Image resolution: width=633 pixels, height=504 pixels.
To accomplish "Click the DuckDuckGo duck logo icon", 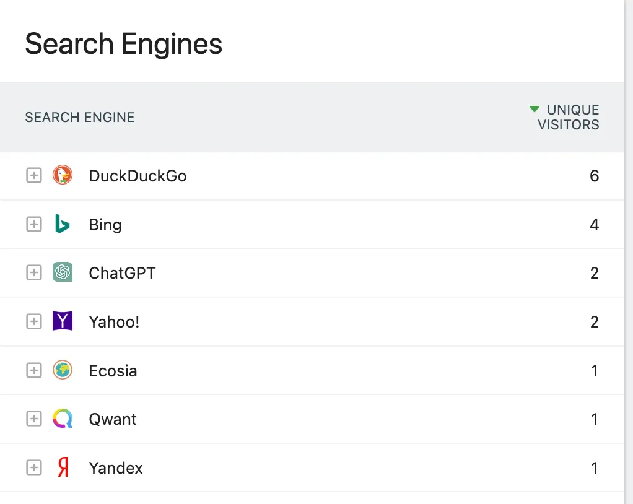I will [63, 175].
